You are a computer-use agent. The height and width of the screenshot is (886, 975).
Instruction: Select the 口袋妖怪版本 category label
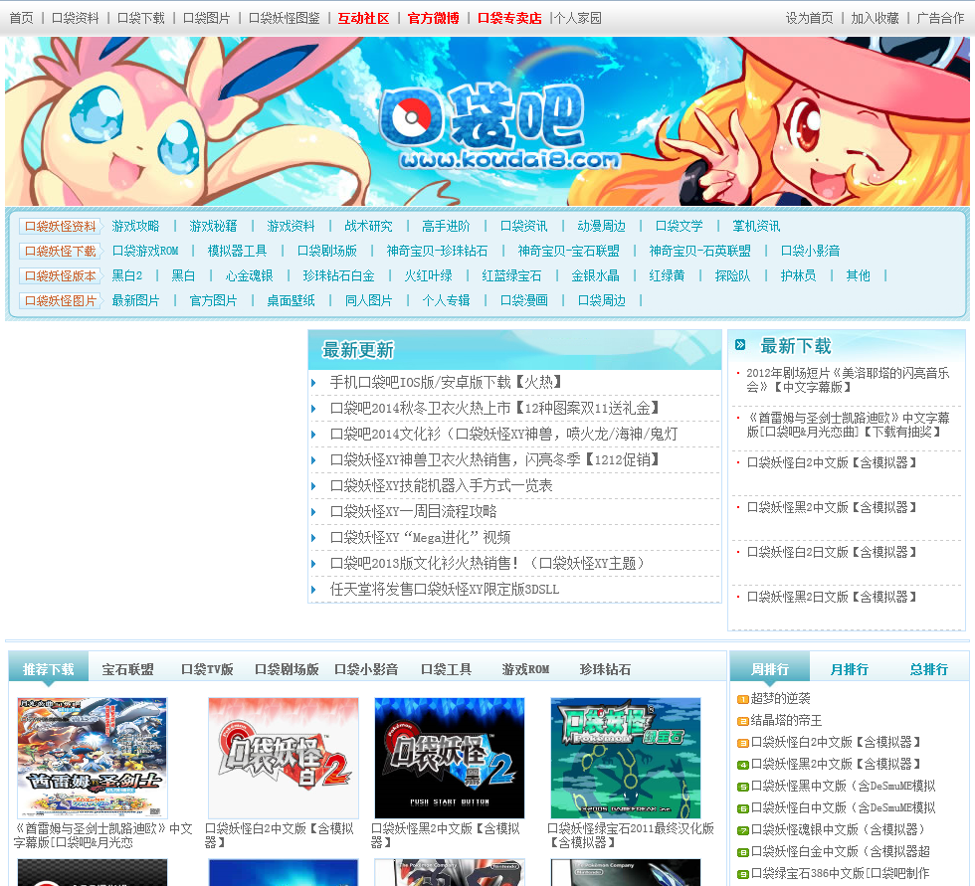(x=61, y=275)
